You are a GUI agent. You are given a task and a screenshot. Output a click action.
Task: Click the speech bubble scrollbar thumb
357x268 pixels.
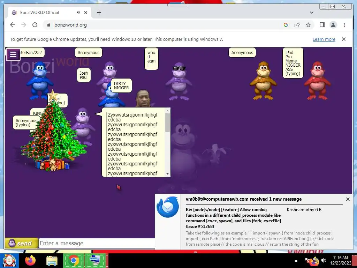coord(168,122)
